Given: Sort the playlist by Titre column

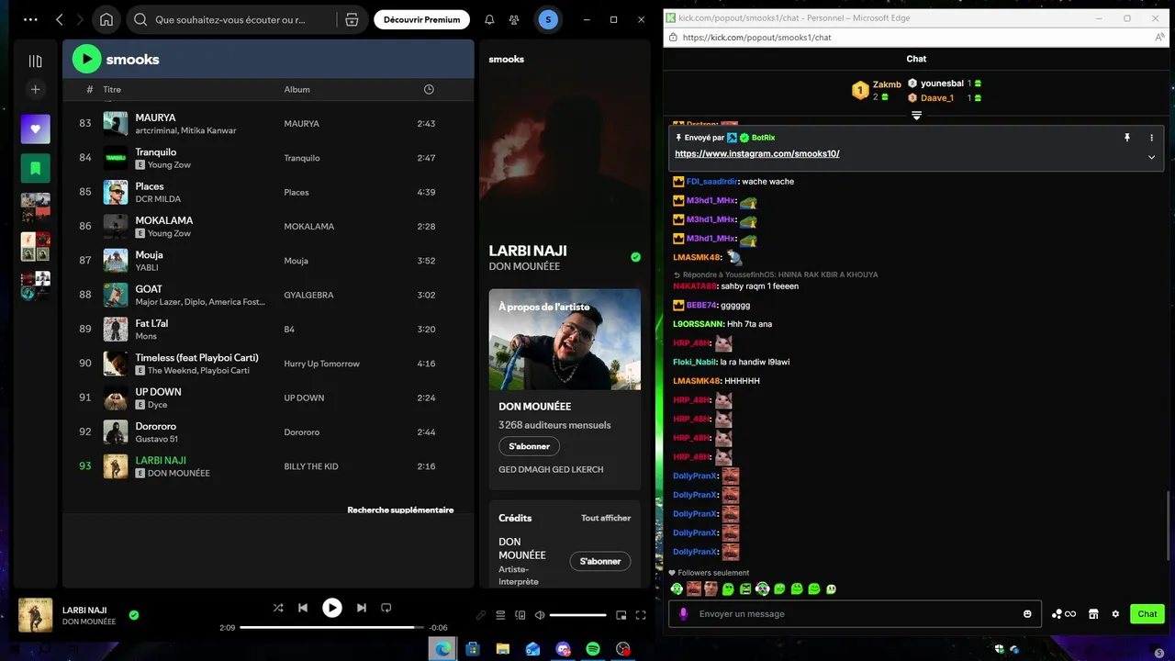Looking at the screenshot, I should pos(112,89).
